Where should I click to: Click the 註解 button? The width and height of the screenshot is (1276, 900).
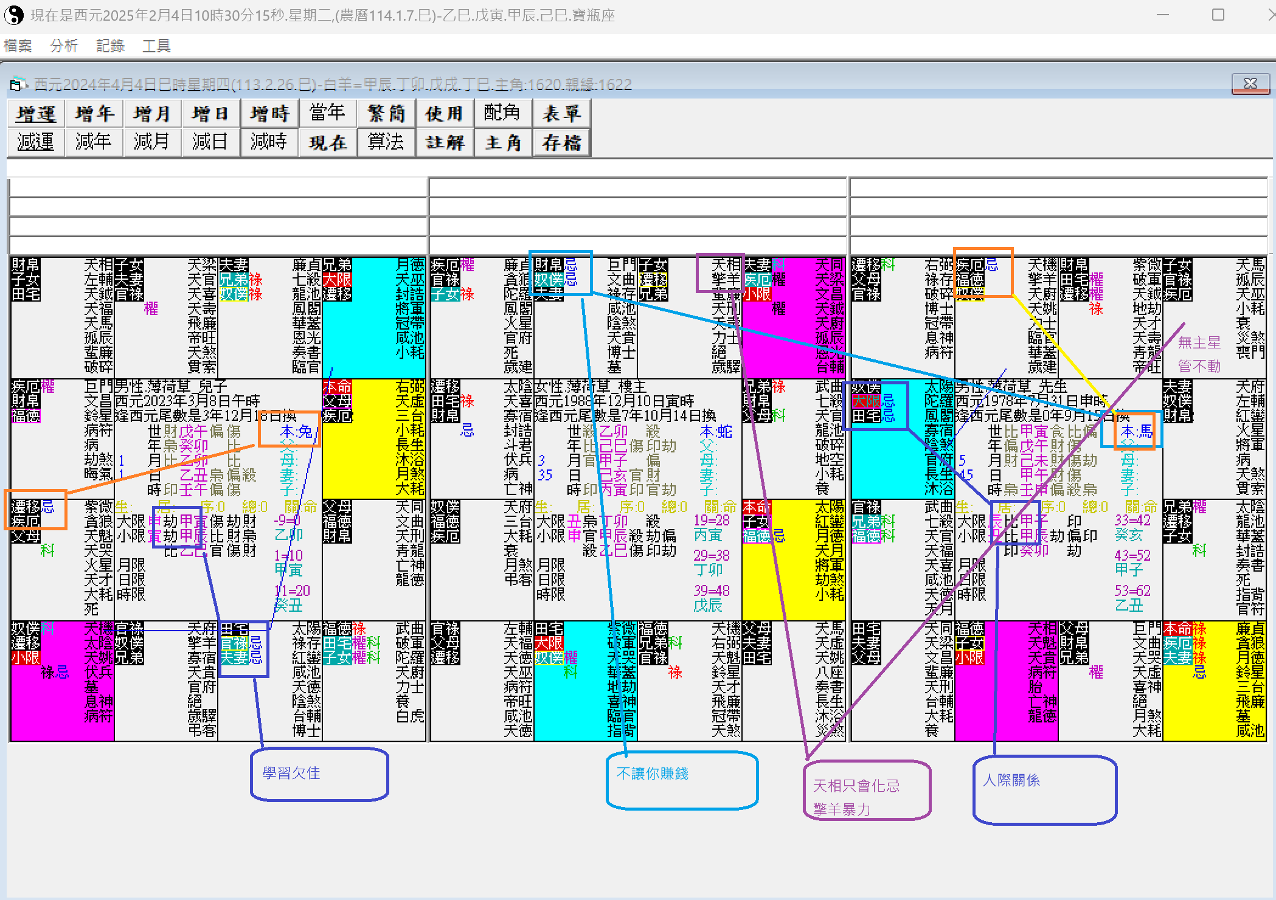pyautogui.click(x=445, y=142)
